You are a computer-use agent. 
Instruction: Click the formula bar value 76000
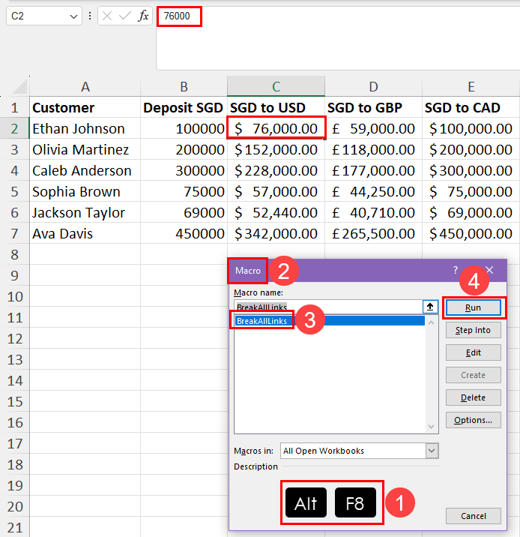point(177,16)
